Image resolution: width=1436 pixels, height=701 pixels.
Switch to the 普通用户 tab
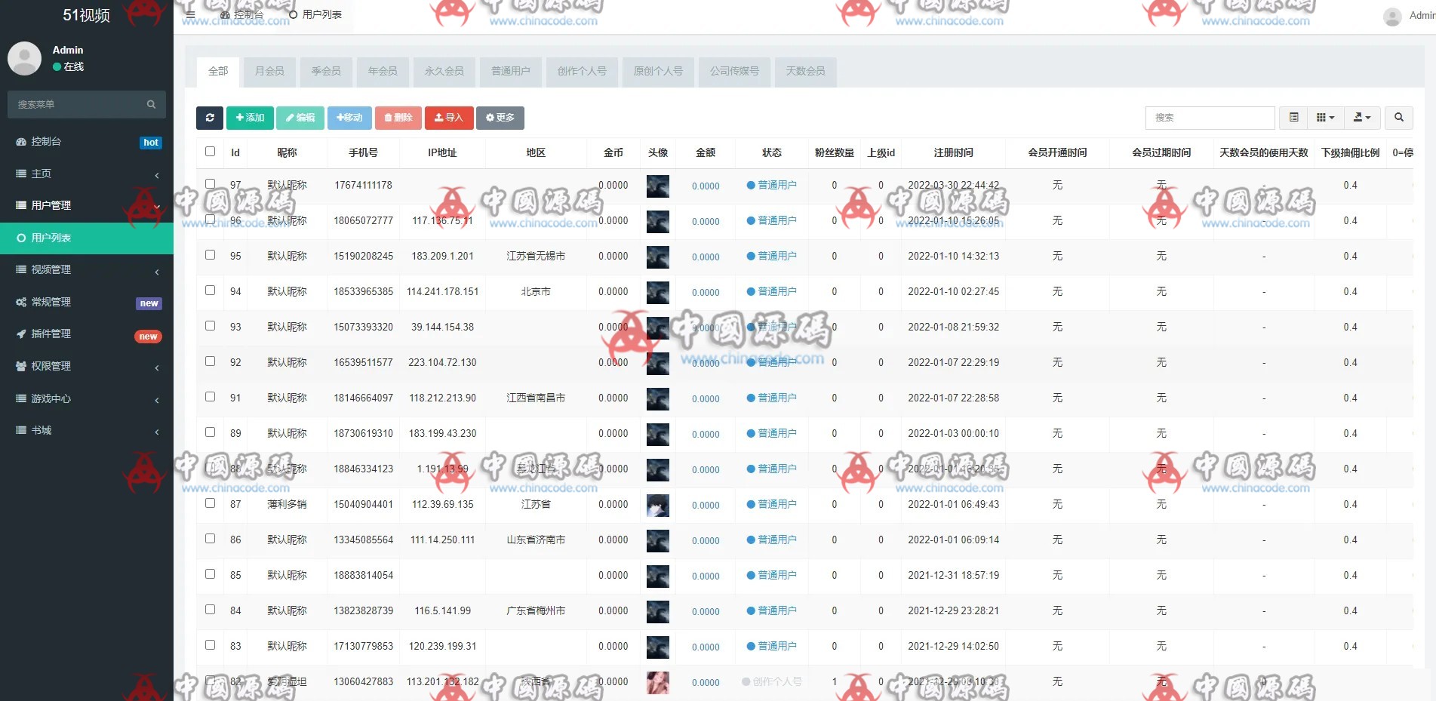511,72
